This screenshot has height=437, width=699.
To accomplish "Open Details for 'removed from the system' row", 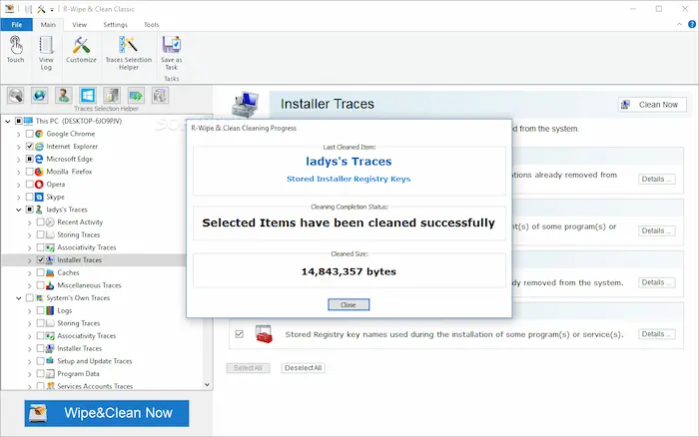I will (656, 282).
